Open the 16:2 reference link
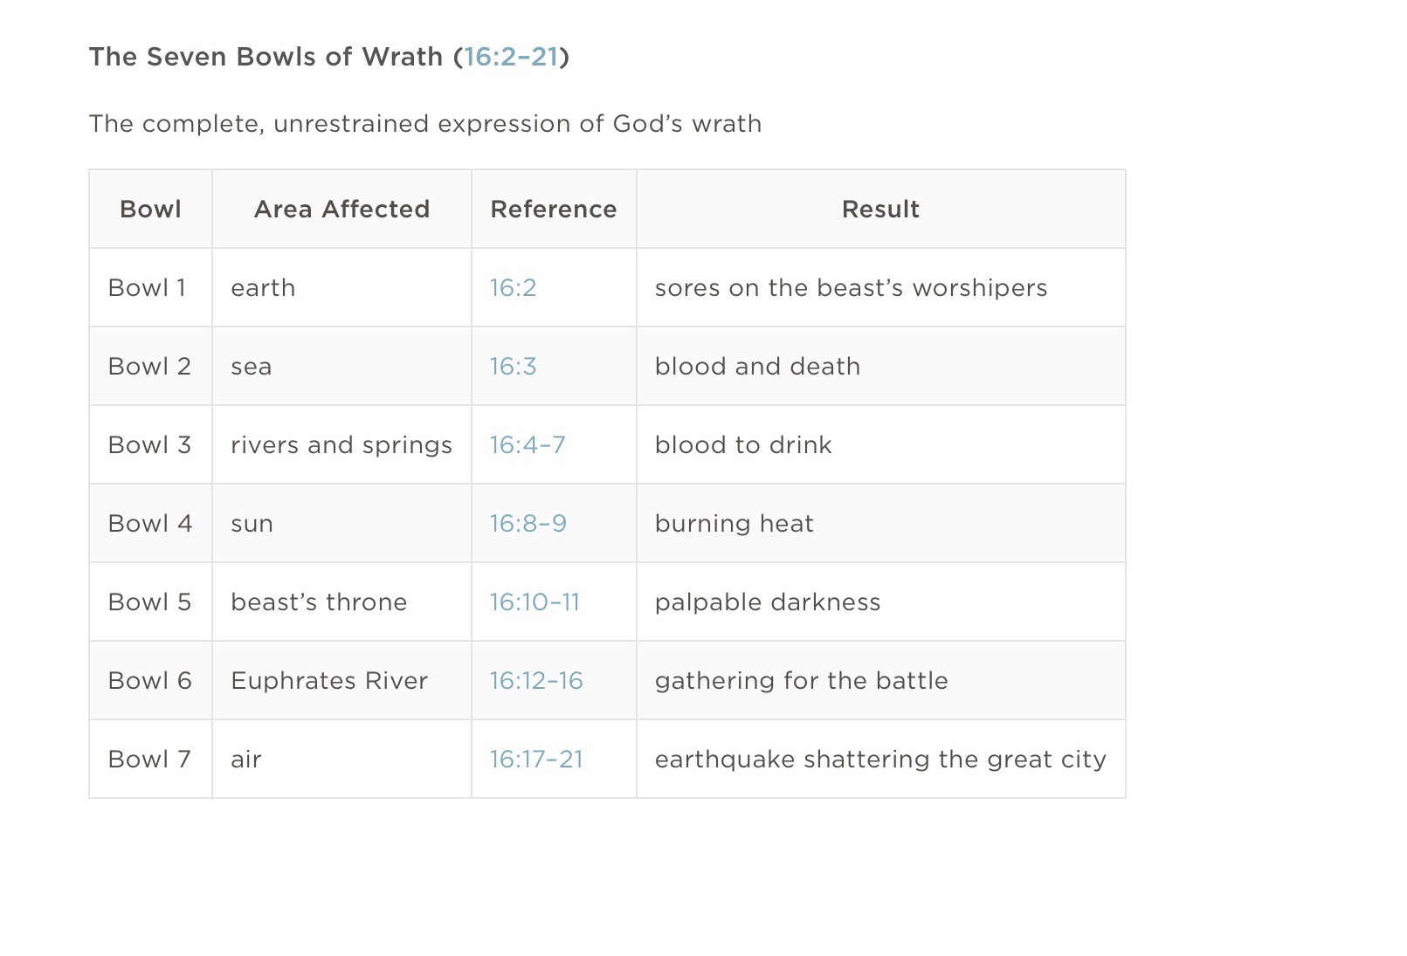Image resolution: width=1407 pixels, height=956 pixels. click(x=513, y=288)
